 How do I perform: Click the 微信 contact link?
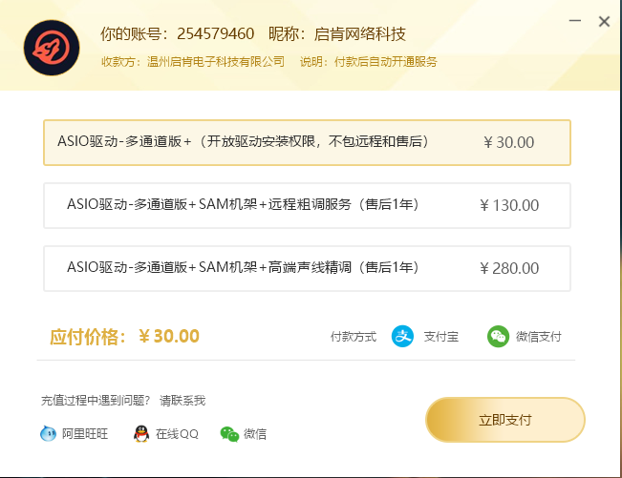pyautogui.click(x=255, y=434)
